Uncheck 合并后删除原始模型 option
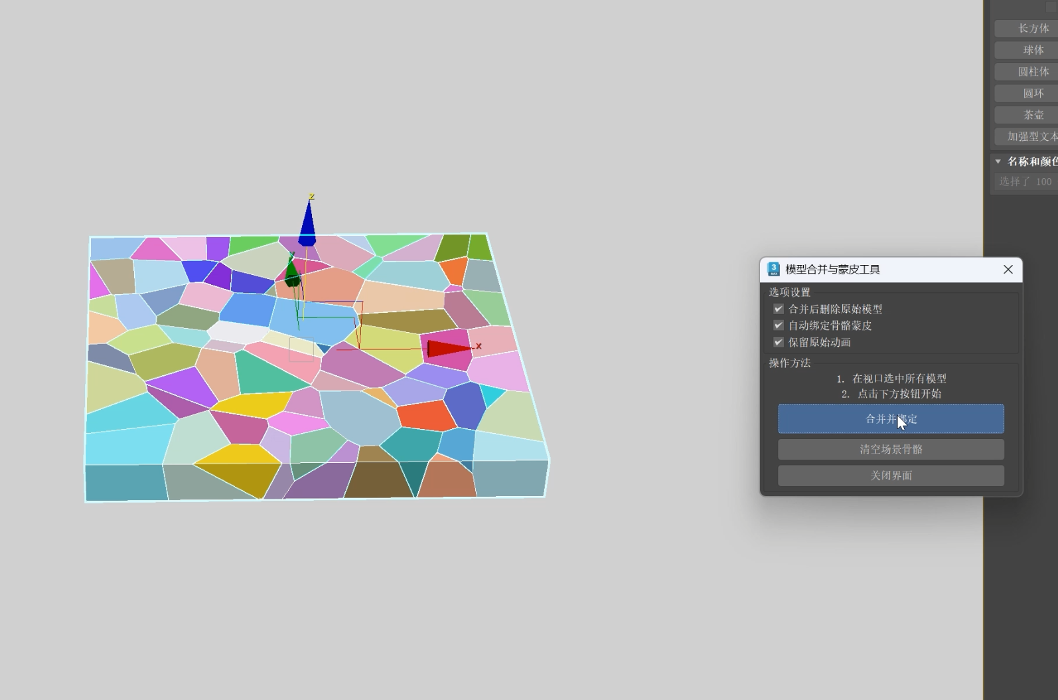The height and width of the screenshot is (700, 1058). pos(779,309)
